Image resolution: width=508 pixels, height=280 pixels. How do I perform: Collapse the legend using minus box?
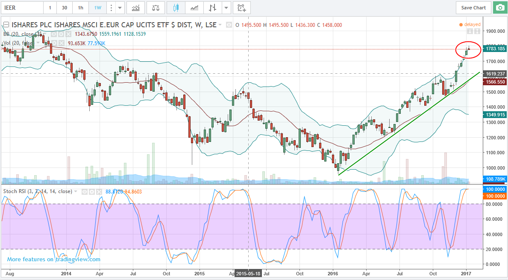pos(6,25)
